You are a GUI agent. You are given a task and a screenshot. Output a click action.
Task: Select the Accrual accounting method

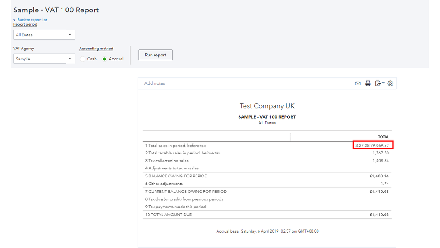pyautogui.click(x=105, y=59)
